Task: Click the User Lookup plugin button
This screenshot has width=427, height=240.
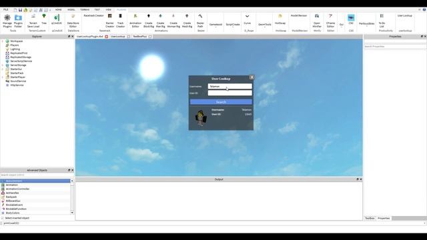Action: [x=405, y=16]
